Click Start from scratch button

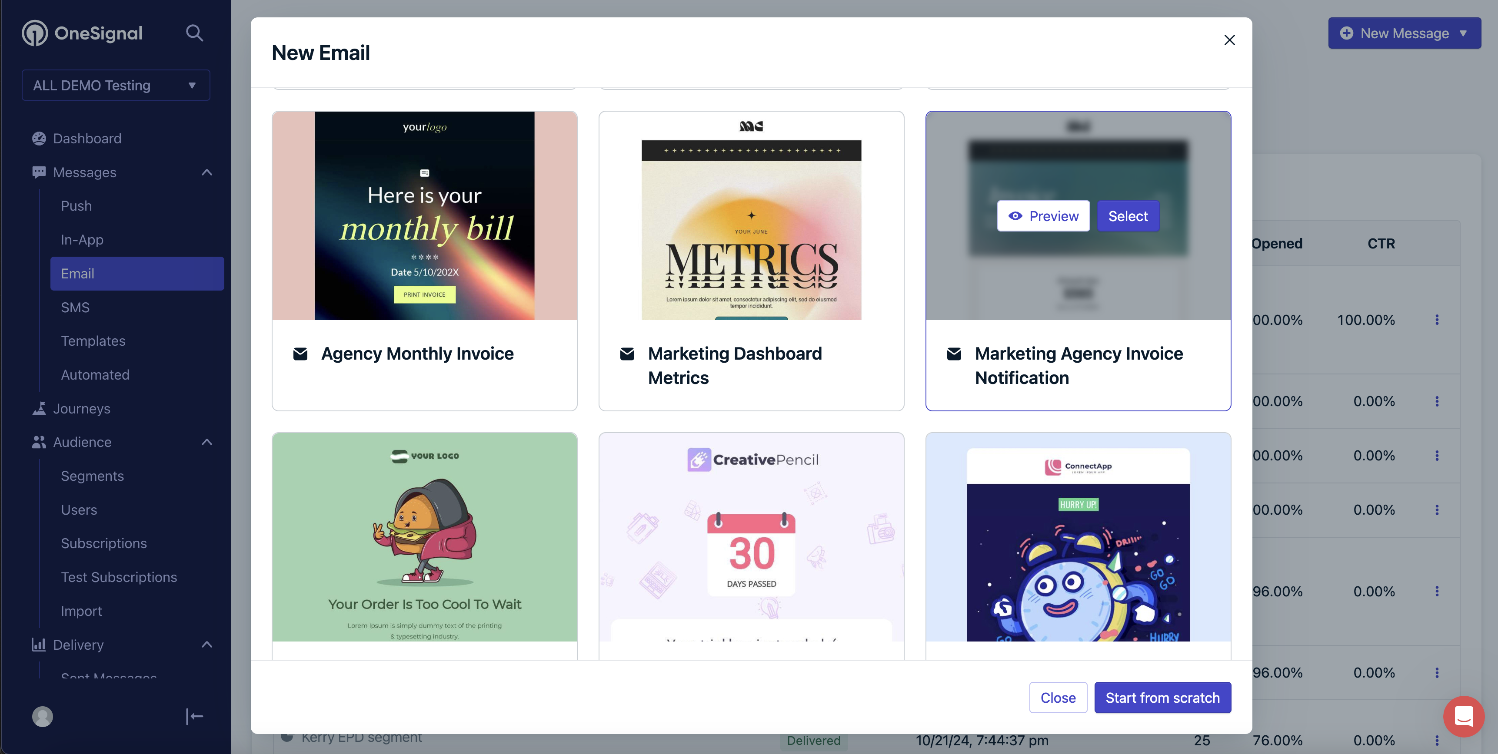point(1162,697)
